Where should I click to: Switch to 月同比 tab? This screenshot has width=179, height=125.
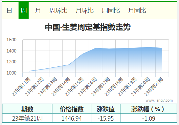[137, 11]
